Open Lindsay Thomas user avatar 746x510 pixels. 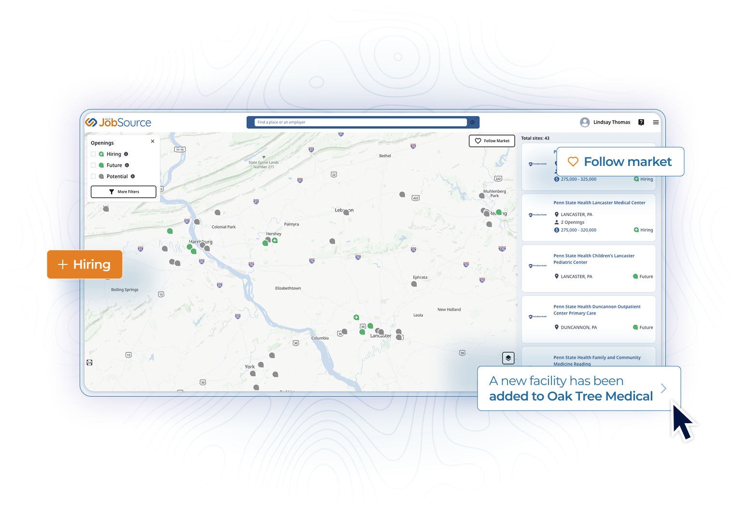point(585,122)
